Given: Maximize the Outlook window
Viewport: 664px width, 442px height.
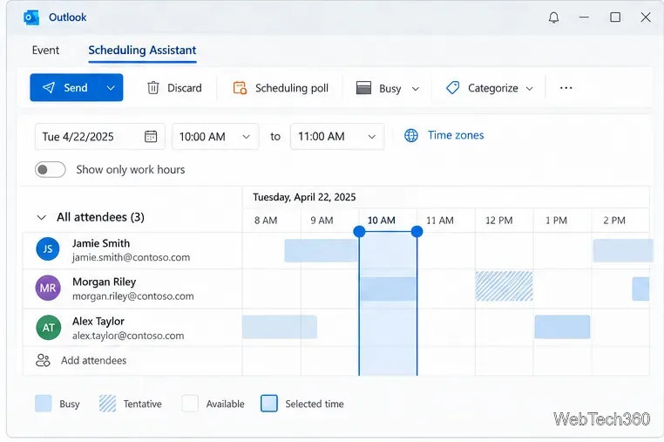Looking at the screenshot, I should (615, 17).
